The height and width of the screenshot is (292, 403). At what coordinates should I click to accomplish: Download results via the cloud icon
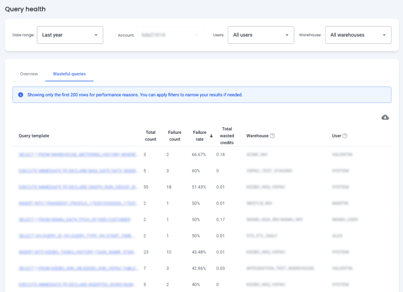click(x=385, y=117)
